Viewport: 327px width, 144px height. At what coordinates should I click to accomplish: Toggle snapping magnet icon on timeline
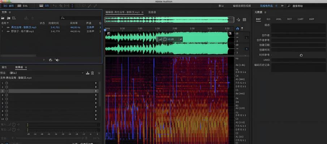(237, 29)
